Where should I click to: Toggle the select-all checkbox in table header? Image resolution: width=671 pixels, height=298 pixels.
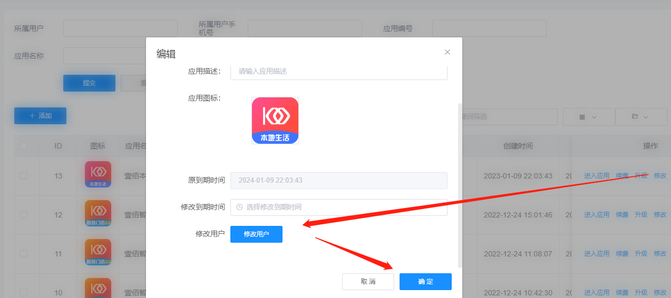coord(24,146)
